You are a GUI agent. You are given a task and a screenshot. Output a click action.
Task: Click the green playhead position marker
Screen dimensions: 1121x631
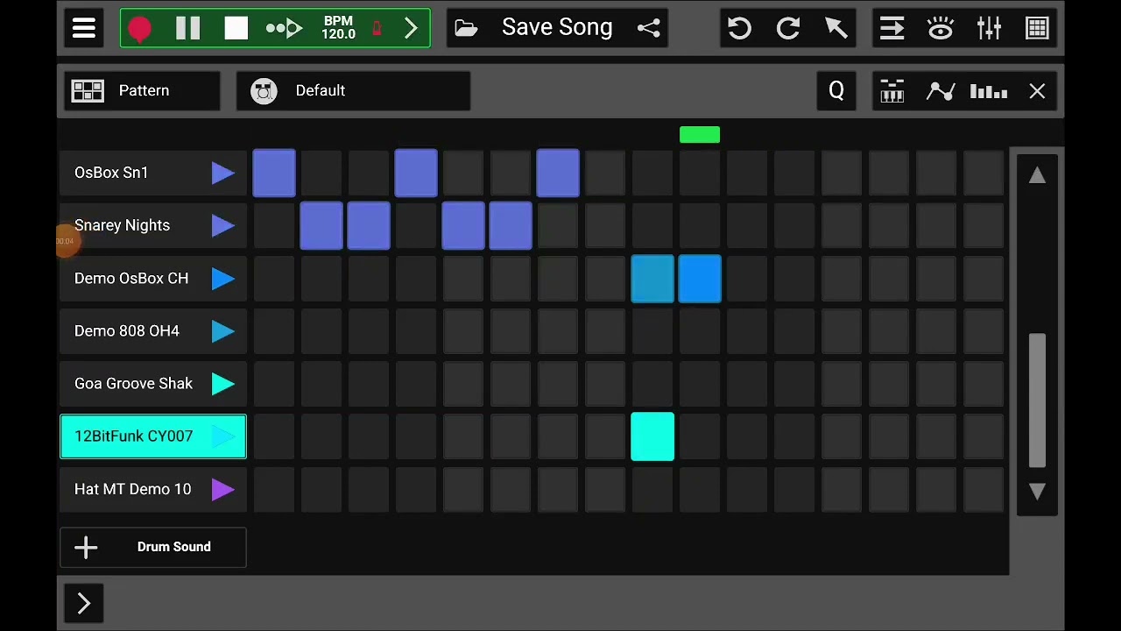click(x=700, y=135)
